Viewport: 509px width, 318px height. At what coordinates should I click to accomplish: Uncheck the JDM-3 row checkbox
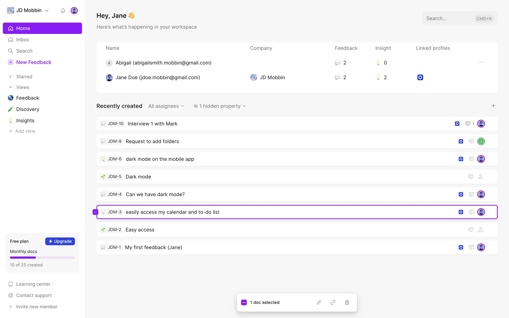pyautogui.click(x=95, y=212)
